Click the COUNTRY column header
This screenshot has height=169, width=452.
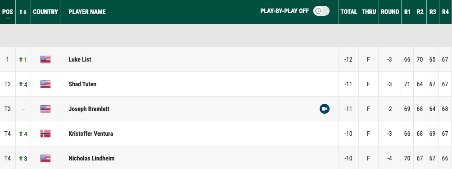45,12
